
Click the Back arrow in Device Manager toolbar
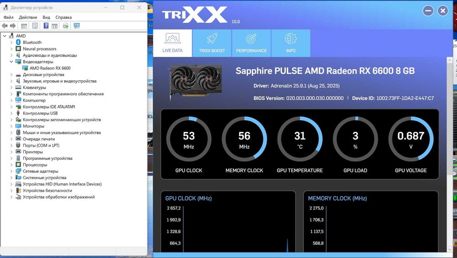tap(5, 26)
